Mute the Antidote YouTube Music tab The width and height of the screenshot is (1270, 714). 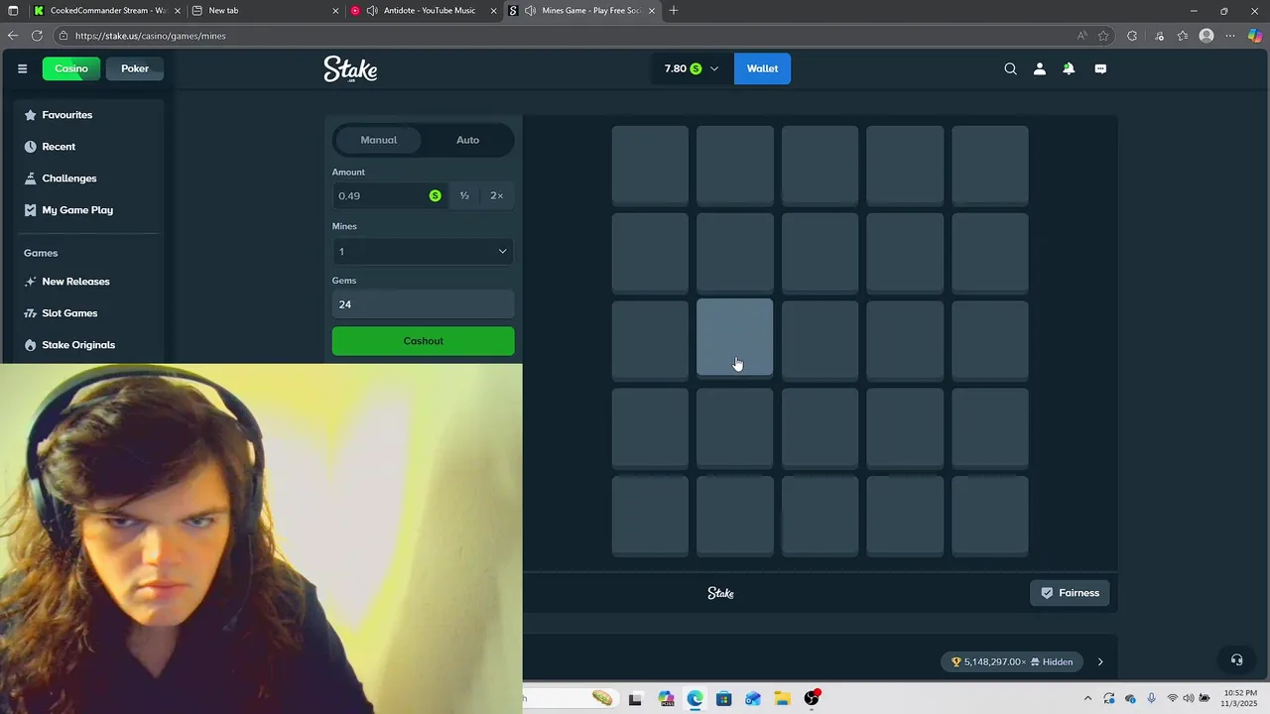[372, 11]
